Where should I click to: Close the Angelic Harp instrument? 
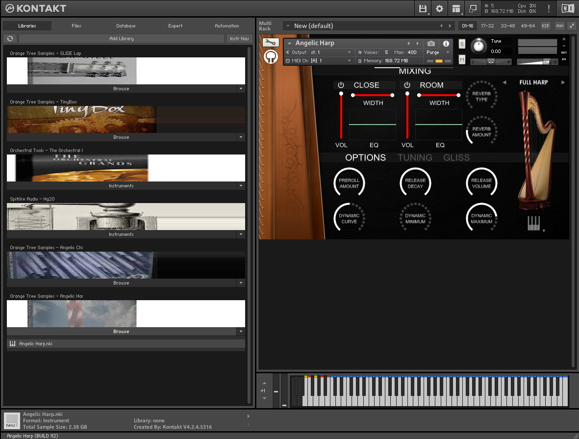[564, 39]
